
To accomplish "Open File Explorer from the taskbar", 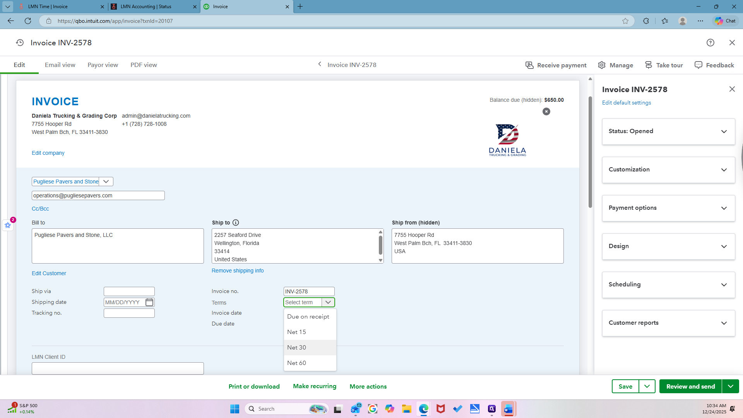I will [406, 409].
